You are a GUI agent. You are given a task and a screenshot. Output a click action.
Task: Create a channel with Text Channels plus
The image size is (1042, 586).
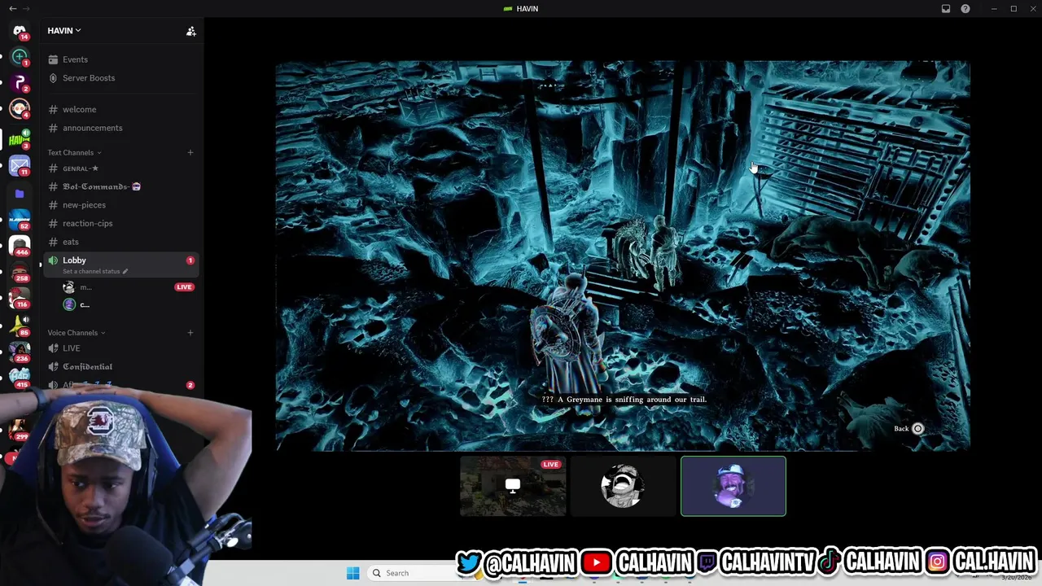pos(190,152)
